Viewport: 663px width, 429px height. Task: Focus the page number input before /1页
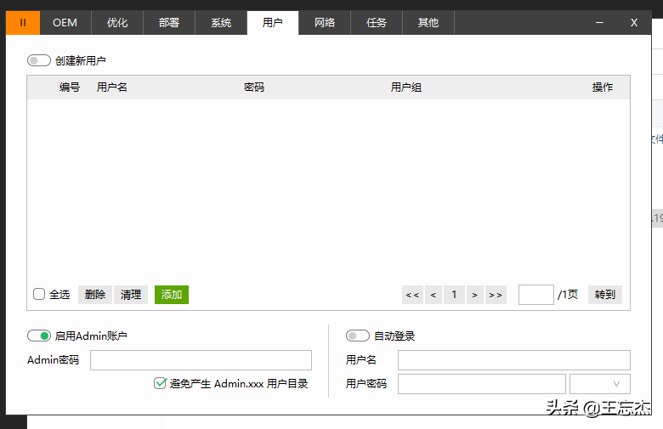[x=536, y=295]
